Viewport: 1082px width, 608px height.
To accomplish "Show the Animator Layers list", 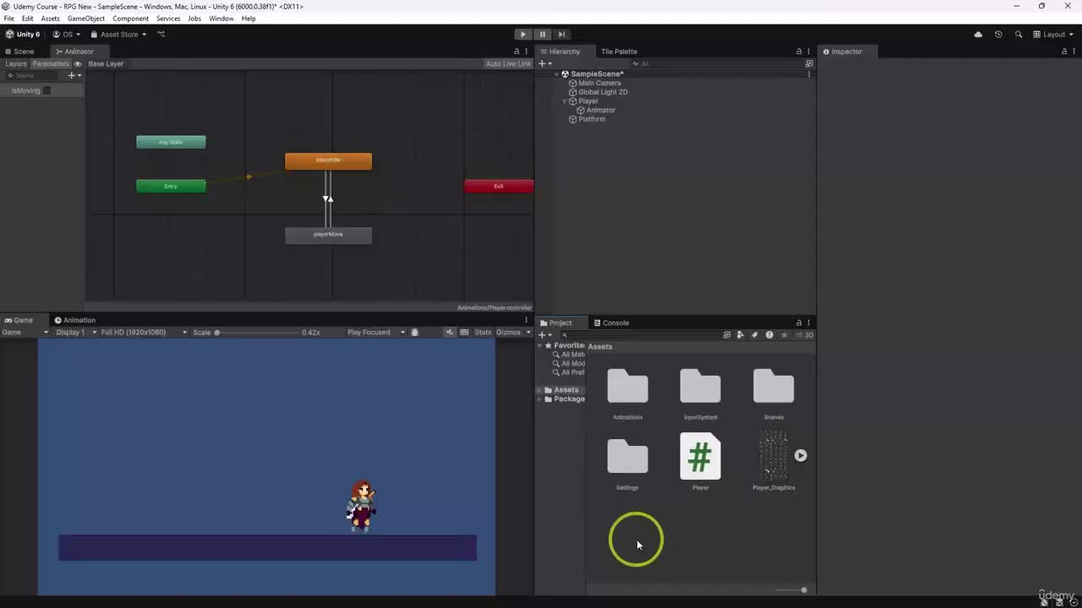I will coord(16,64).
